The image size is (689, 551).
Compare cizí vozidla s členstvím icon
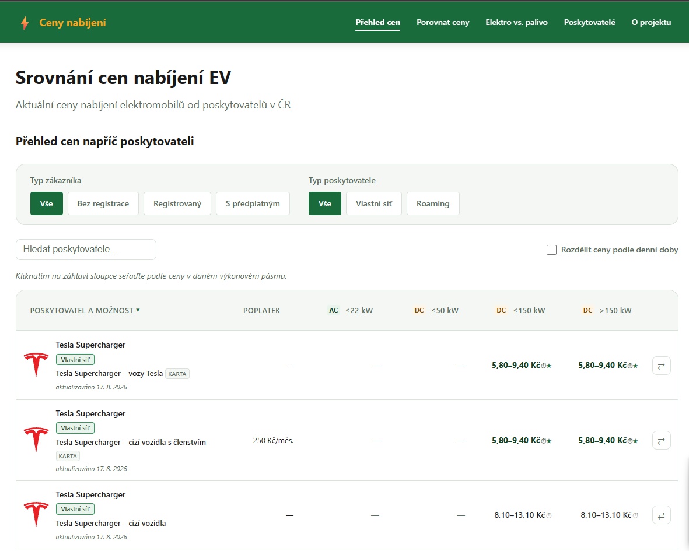(x=662, y=440)
